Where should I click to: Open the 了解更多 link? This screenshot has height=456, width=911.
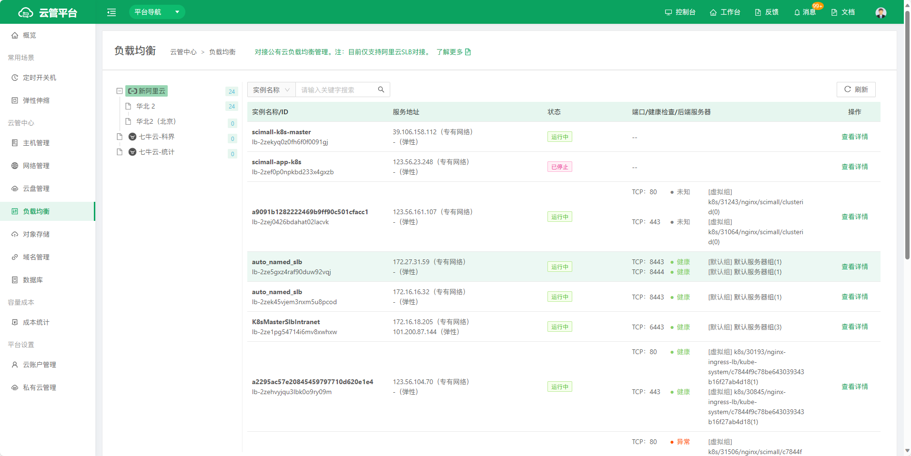point(454,52)
